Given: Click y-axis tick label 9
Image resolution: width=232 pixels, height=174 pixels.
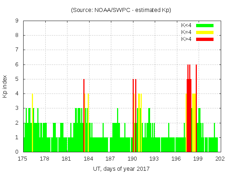Looking at the screenshot, I should click(17, 21).
